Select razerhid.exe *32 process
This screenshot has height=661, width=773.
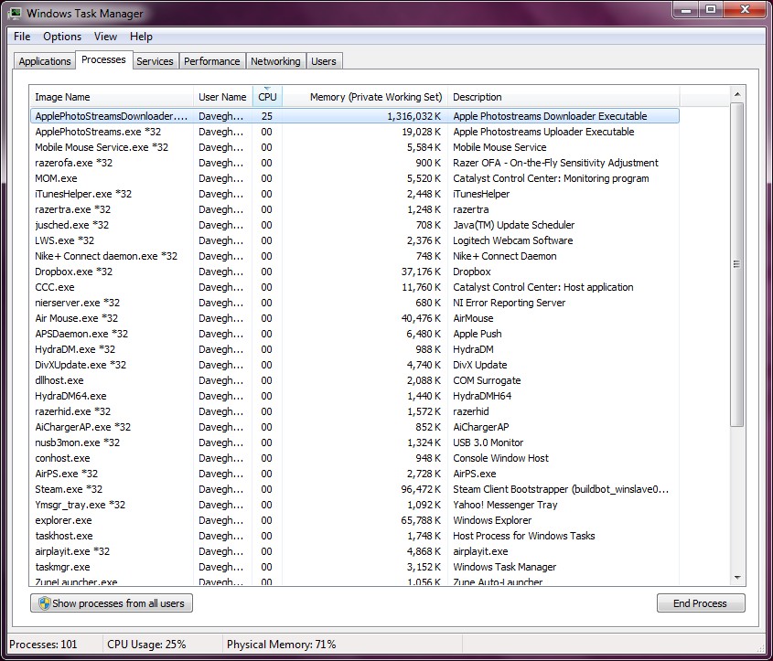click(354, 411)
